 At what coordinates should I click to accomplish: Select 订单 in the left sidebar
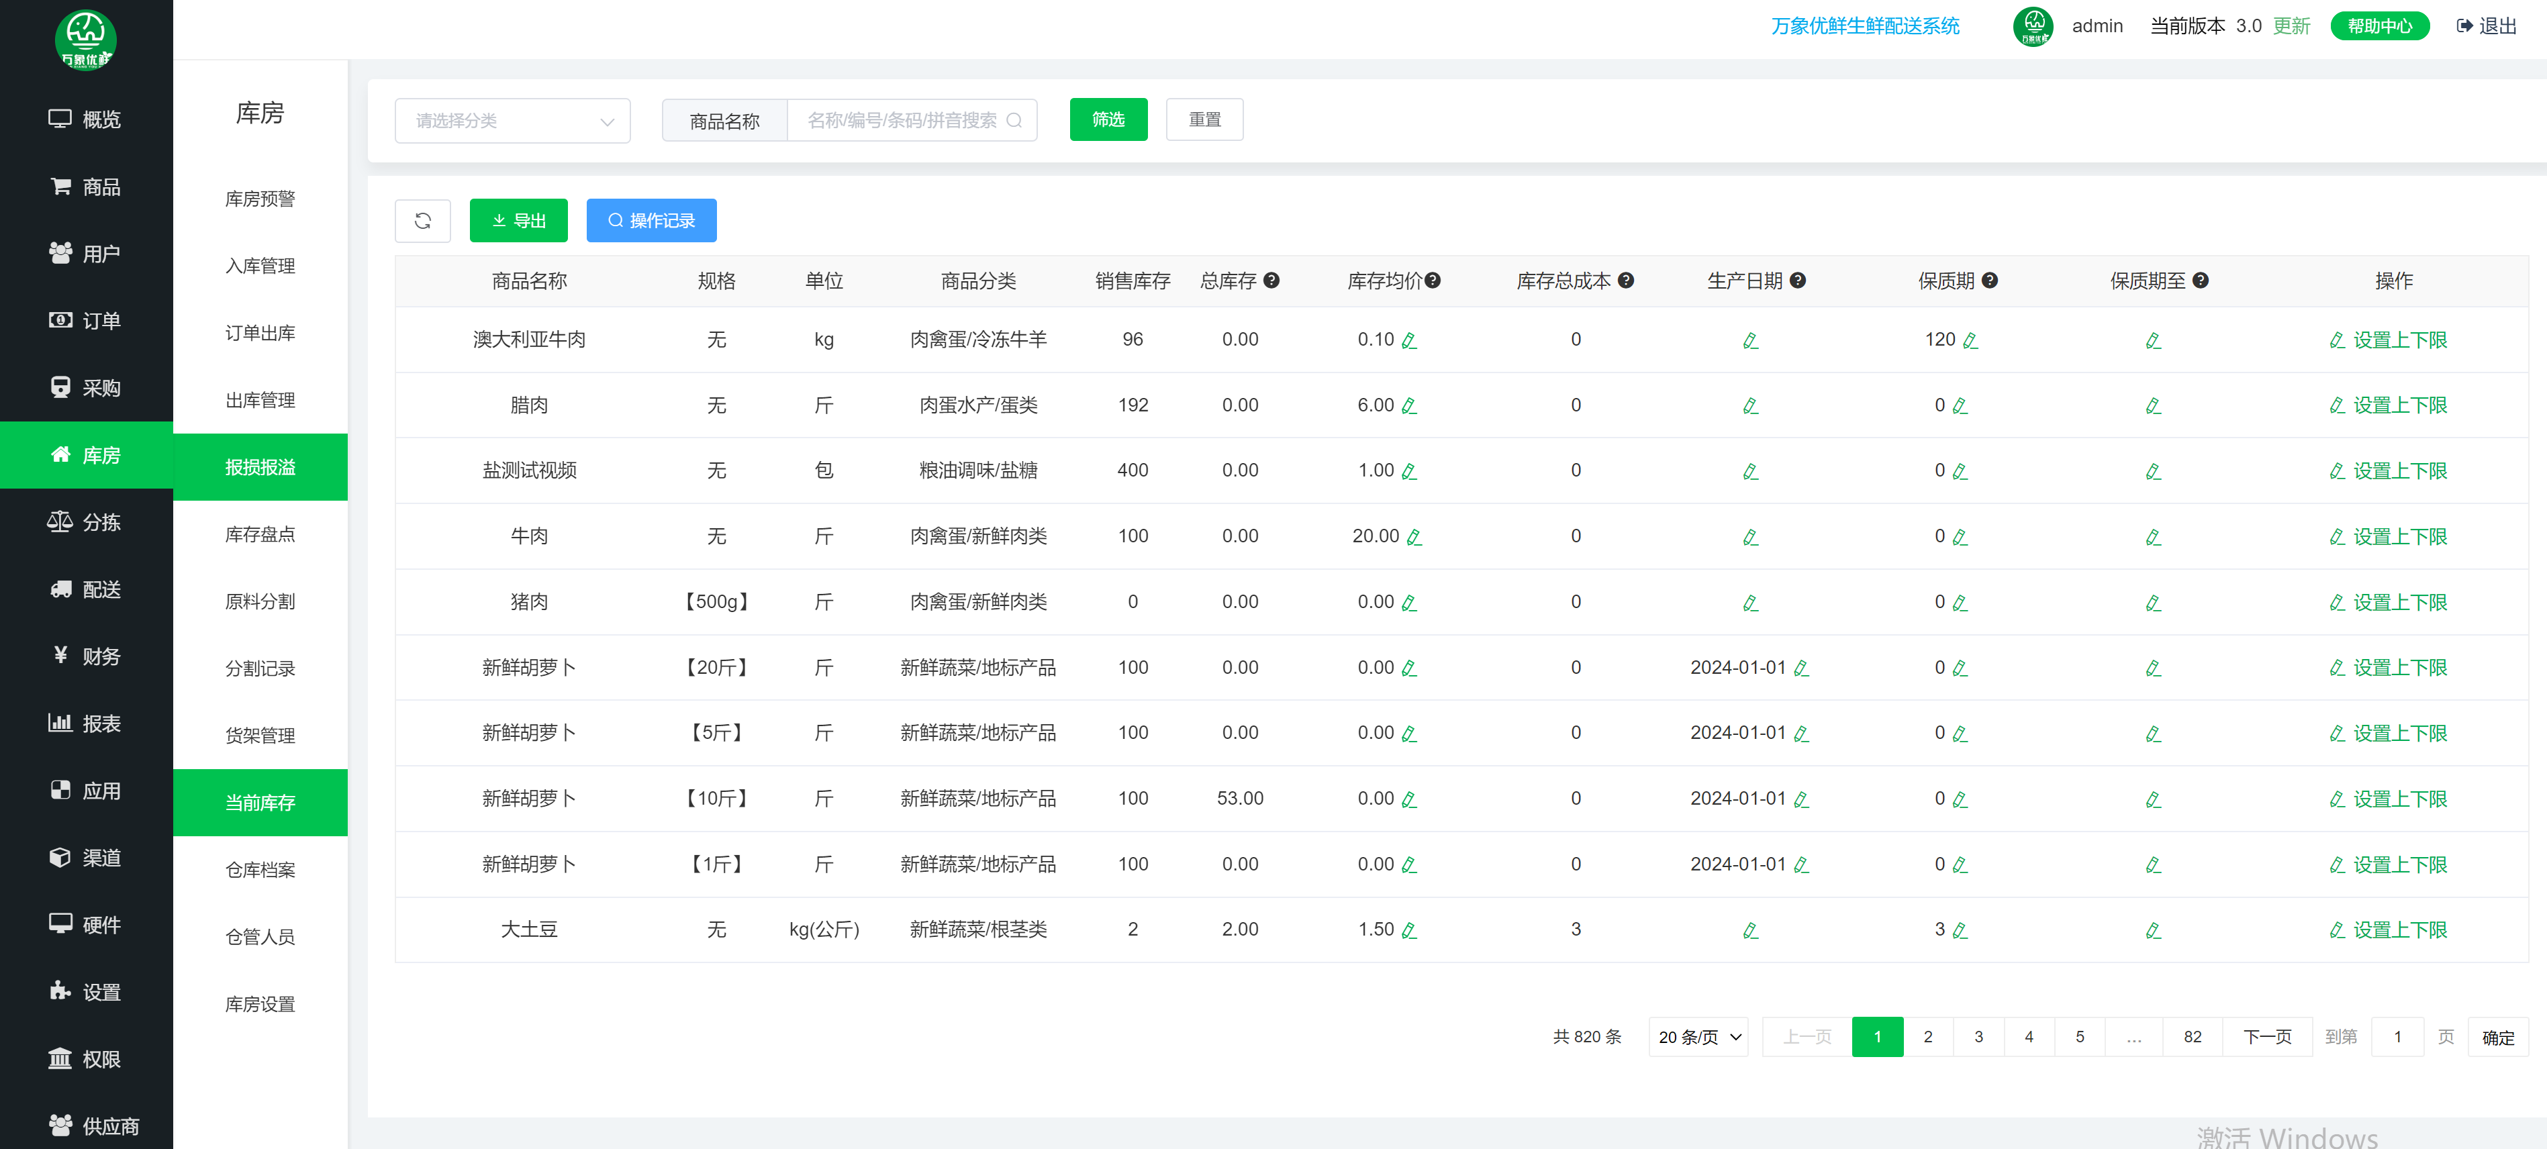pyautogui.click(x=86, y=320)
